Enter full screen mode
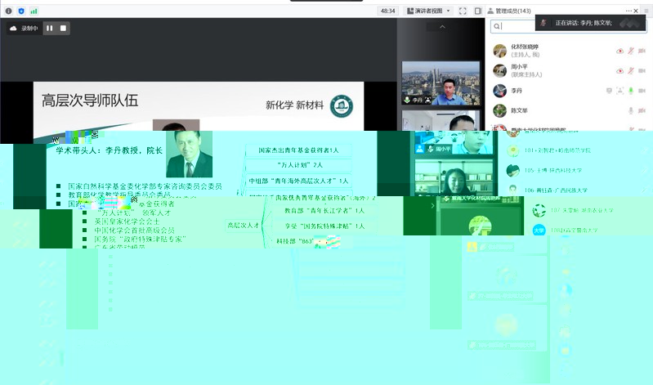 pyautogui.click(x=463, y=11)
